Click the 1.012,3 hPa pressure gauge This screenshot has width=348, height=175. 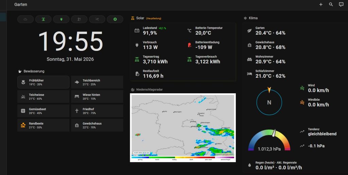coord(269,140)
